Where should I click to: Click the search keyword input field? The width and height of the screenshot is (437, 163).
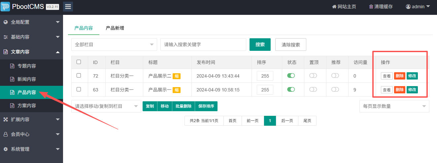click(x=203, y=45)
